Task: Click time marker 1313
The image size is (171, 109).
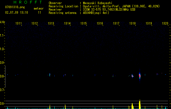Action: click(x=51, y=23)
